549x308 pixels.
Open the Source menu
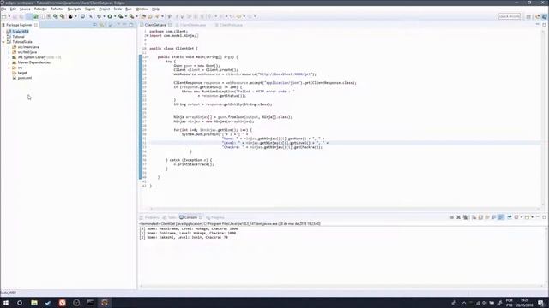coord(25,9)
